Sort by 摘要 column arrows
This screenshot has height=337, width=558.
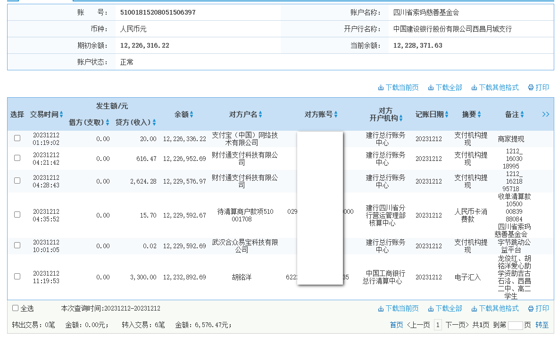pos(479,114)
